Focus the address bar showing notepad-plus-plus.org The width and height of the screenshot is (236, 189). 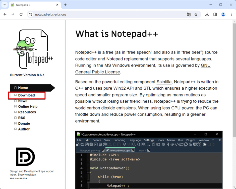114,15
